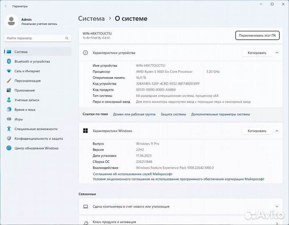
Task: Click Windows 11 Pro edition value
Action: (x=147, y=143)
